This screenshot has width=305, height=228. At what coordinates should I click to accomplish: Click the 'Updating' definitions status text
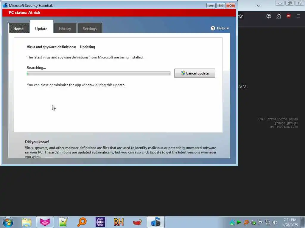pos(87,47)
